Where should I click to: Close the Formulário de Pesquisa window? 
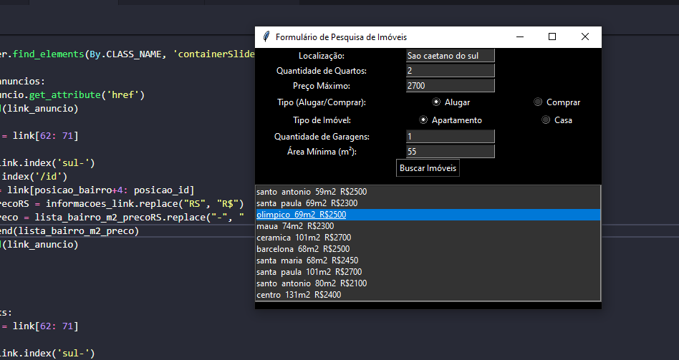pos(585,37)
